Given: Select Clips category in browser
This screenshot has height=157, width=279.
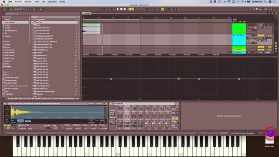Looking at the screenshot, I should click(7, 64).
